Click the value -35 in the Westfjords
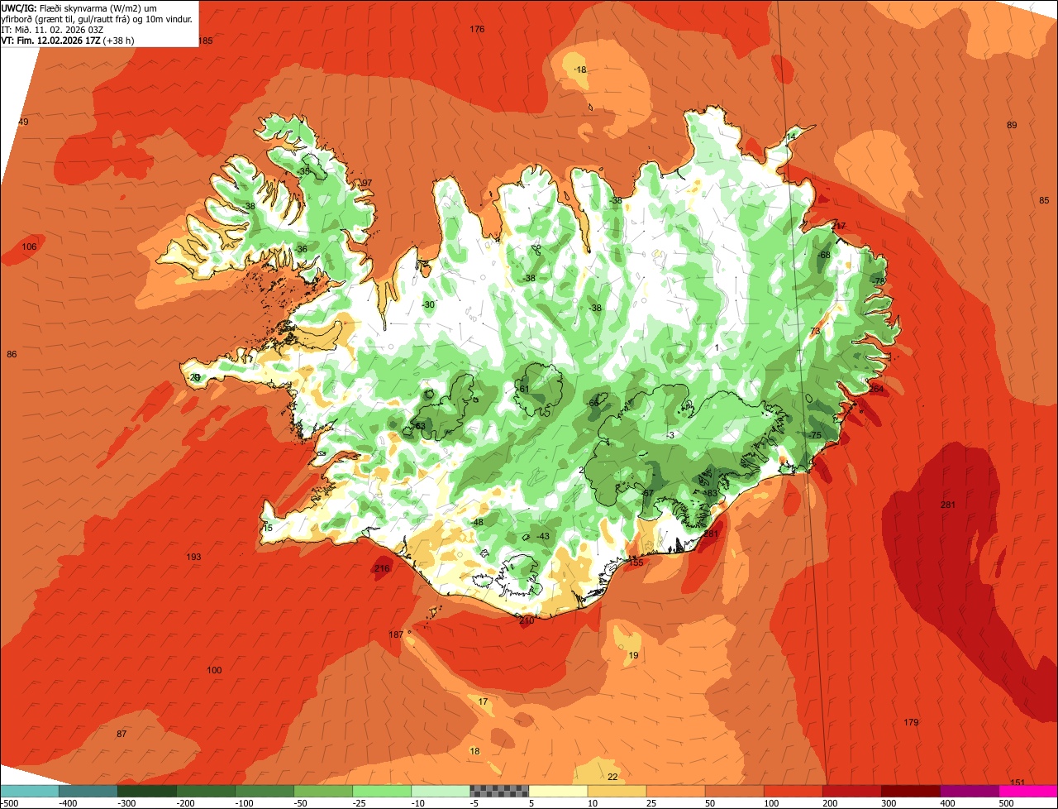Image resolution: width=1058 pixels, height=809 pixels. click(x=303, y=170)
